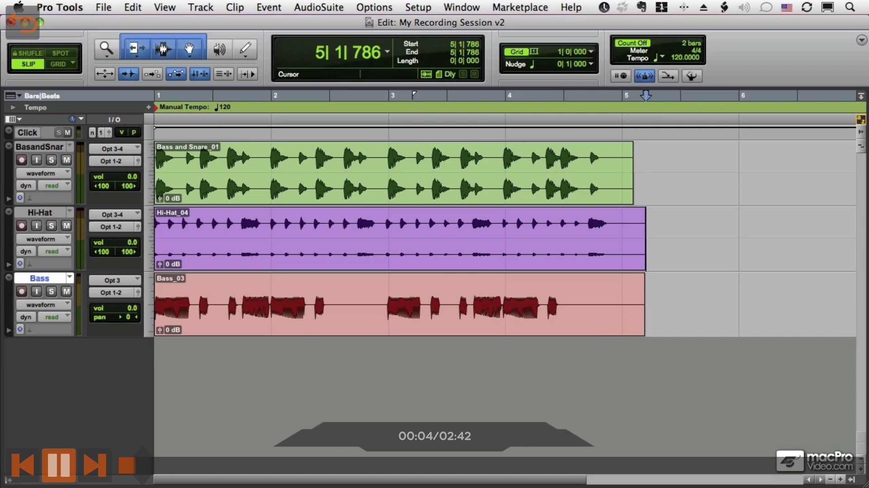Toggle input monitoring on Hi-Hat track

36,225
